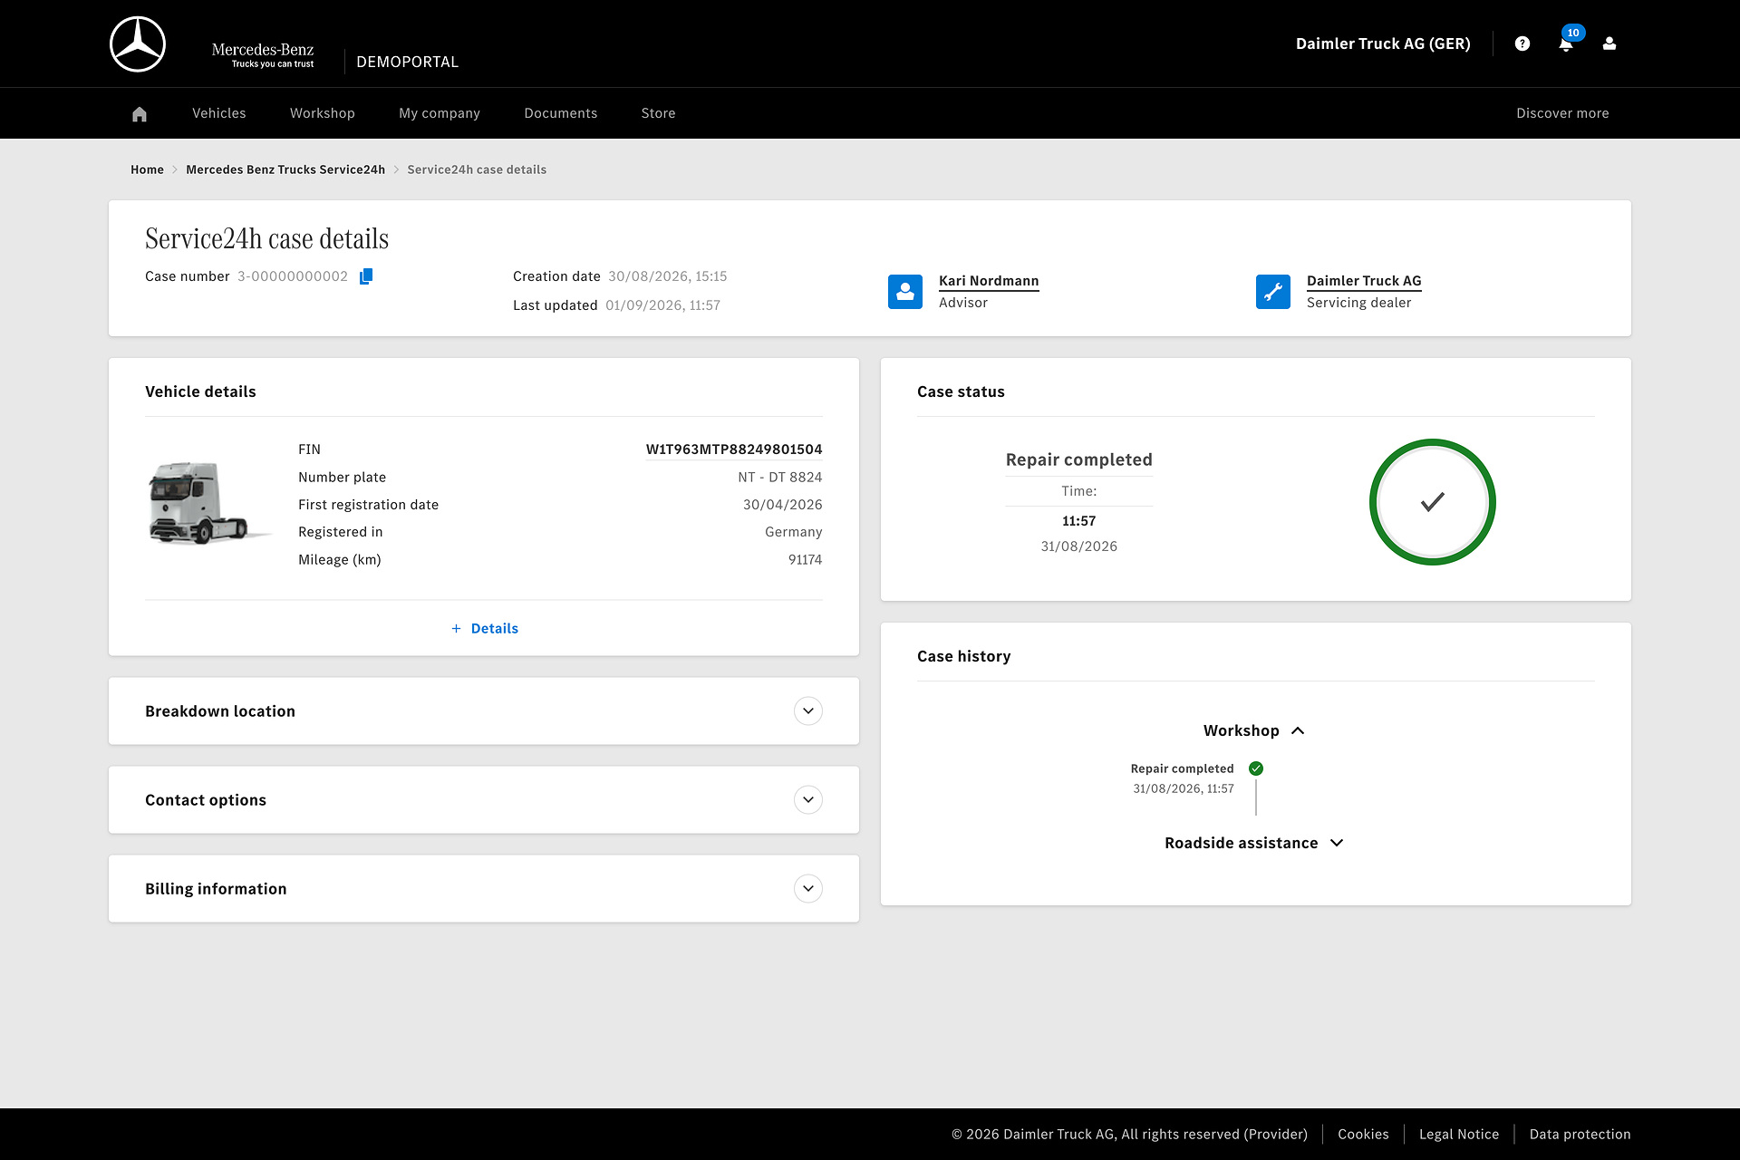Click the history timestamp 31/08/2026, 11:57
Image resolution: width=1740 pixels, height=1160 pixels.
click(1184, 788)
